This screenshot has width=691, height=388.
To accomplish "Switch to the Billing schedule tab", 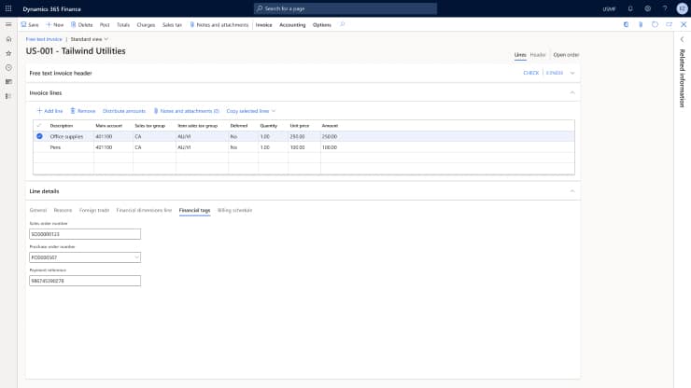I will pyautogui.click(x=235, y=210).
